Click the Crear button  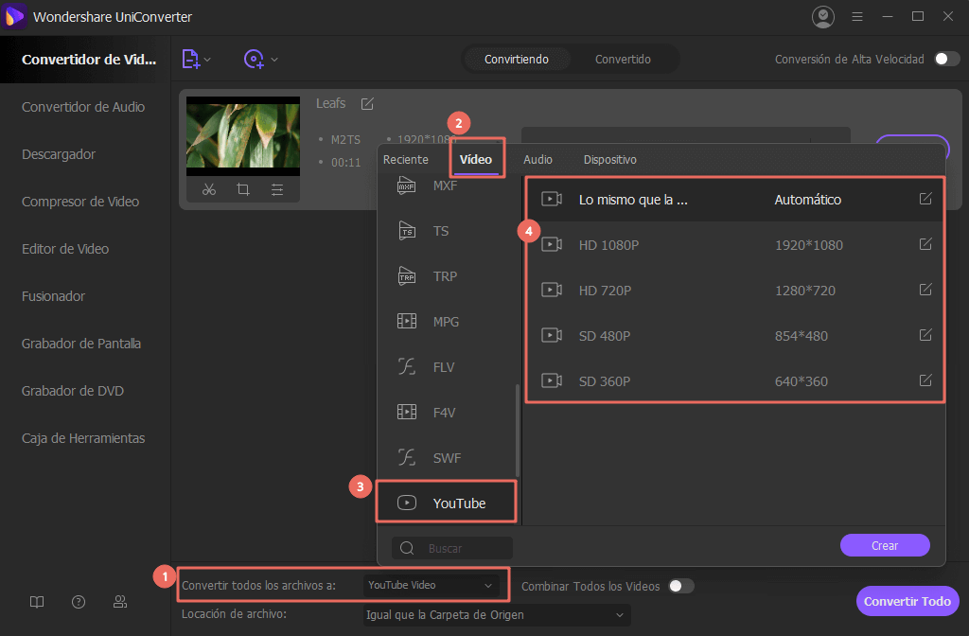(885, 545)
